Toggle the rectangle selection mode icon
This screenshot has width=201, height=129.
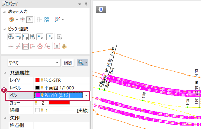point(25,46)
